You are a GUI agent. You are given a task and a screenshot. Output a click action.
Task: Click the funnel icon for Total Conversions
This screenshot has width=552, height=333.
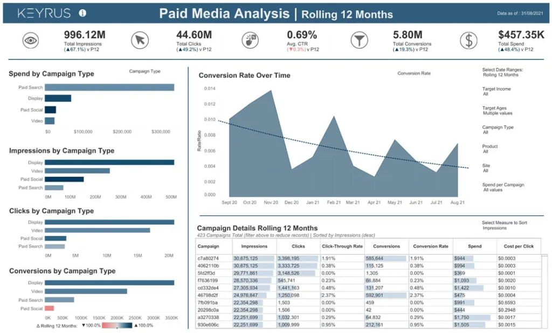pos(359,40)
